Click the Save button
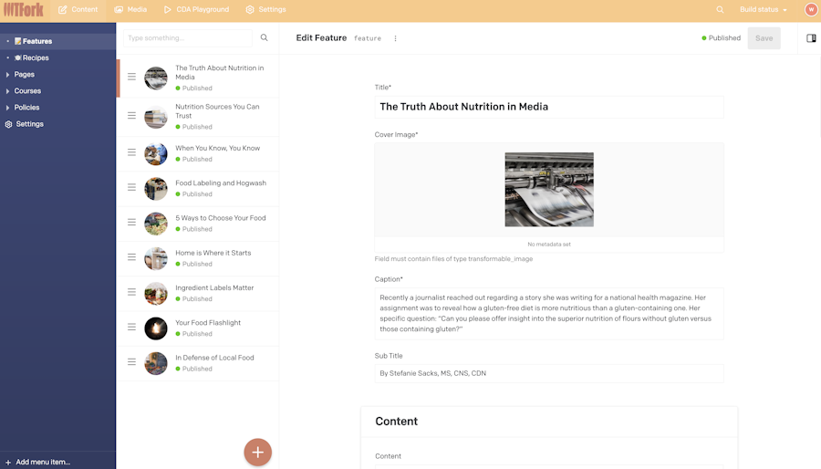The width and height of the screenshot is (821, 469). [x=764, y=38]
